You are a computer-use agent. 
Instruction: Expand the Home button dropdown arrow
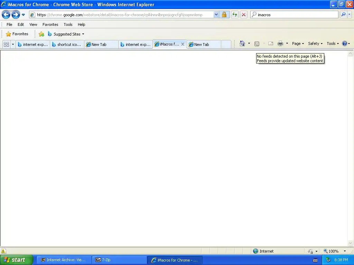coord(249,43)
